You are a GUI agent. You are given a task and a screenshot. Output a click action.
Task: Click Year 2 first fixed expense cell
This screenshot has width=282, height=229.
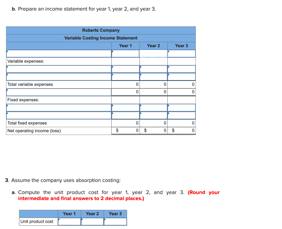pos(153,108)
